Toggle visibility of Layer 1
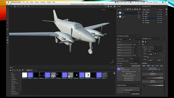This screenshot has height=98, width=174. (118, 17)
